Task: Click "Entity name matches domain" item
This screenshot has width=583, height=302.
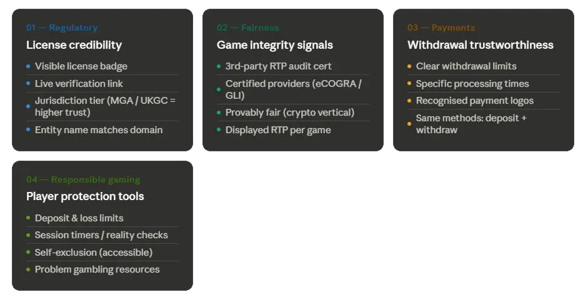Action: pos(99,130)
